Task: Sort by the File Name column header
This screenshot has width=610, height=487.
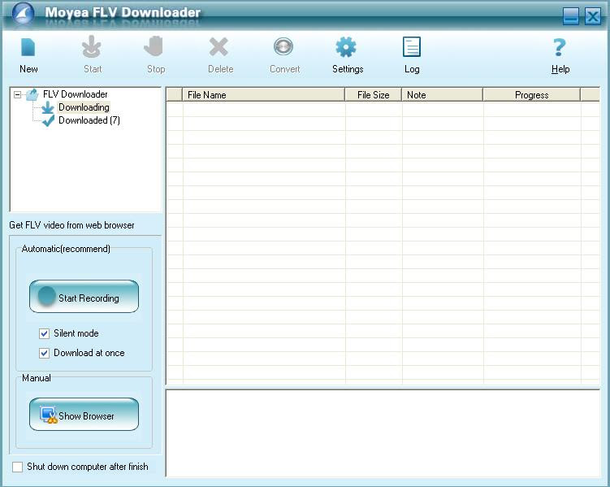Action: coord(263,95)
